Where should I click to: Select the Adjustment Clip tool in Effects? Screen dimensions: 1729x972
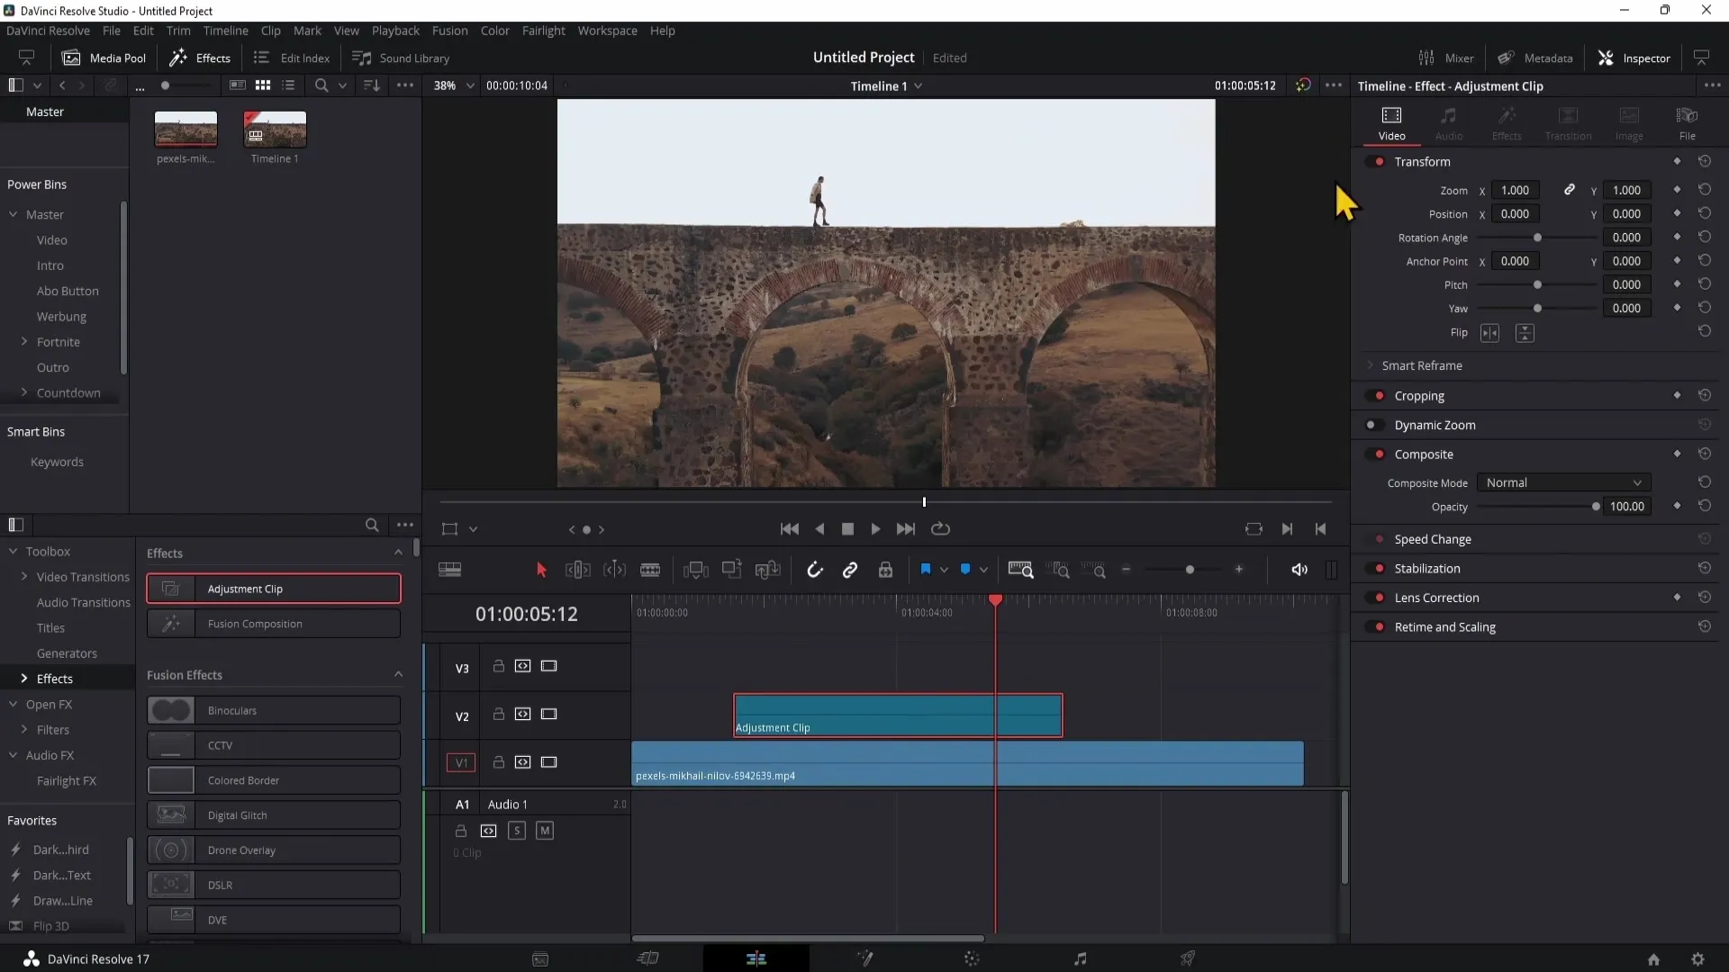click(x=273, y=589)
